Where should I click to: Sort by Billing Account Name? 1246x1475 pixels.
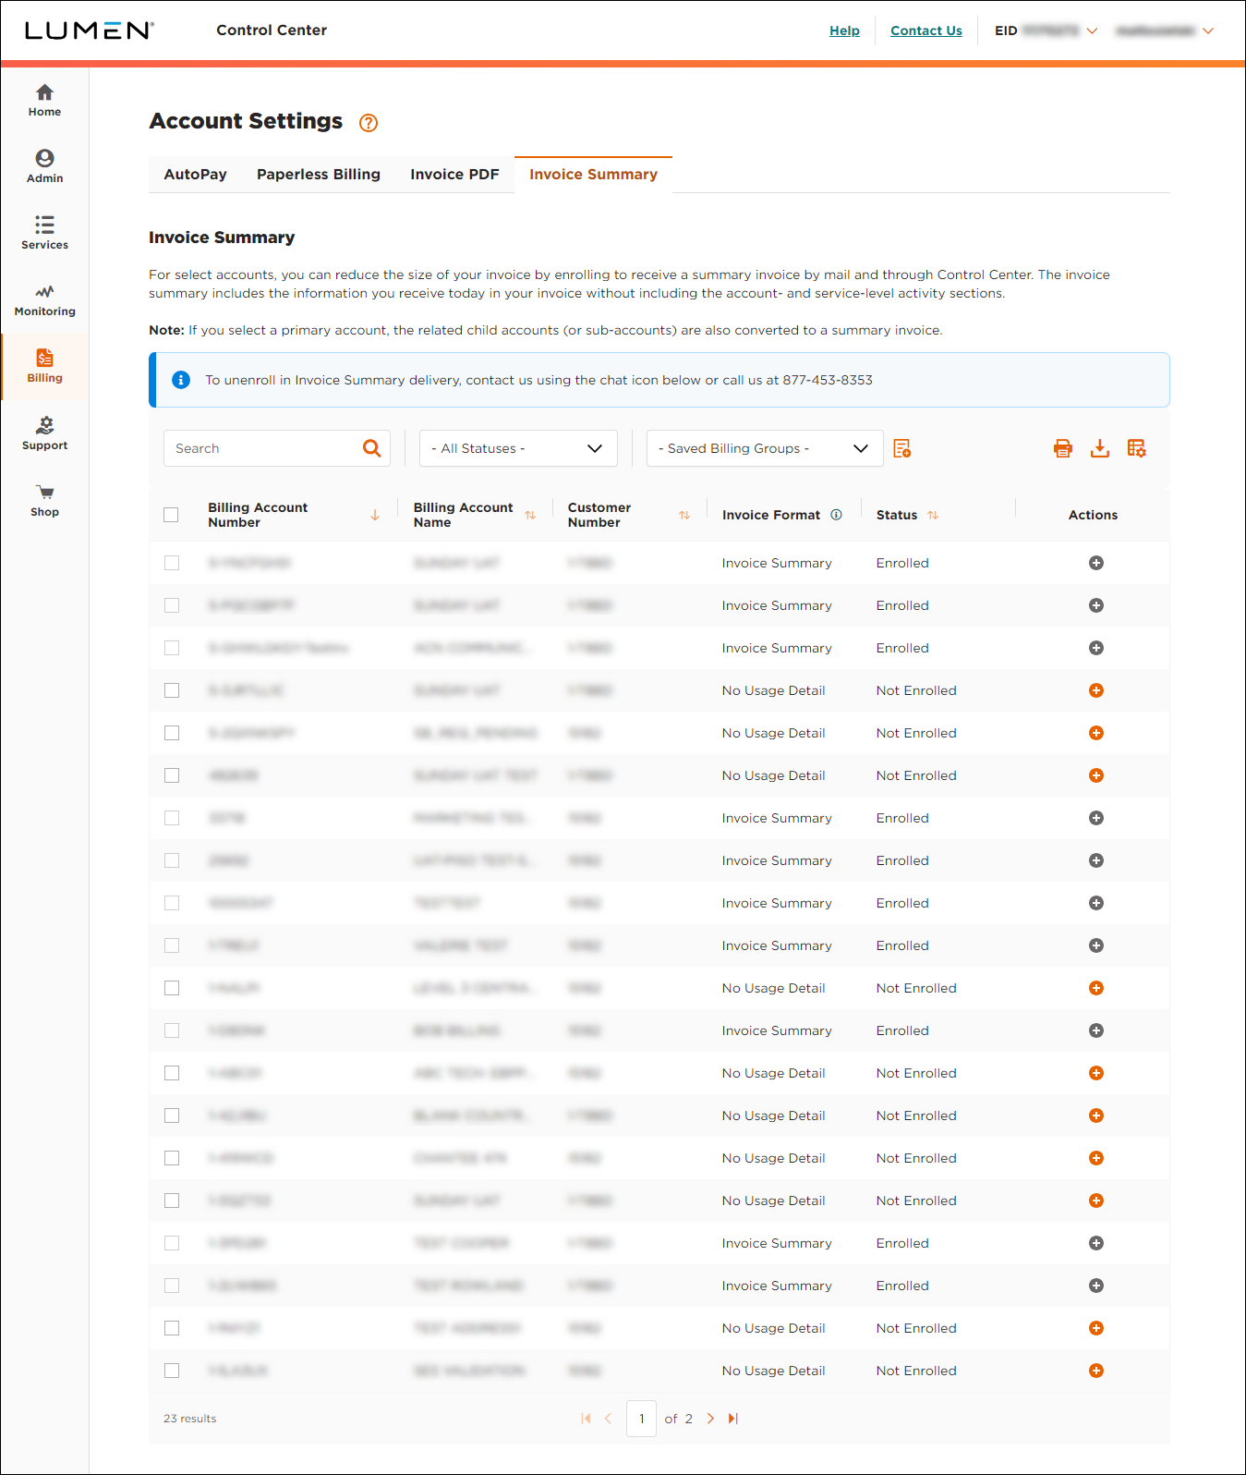[530, 515]
